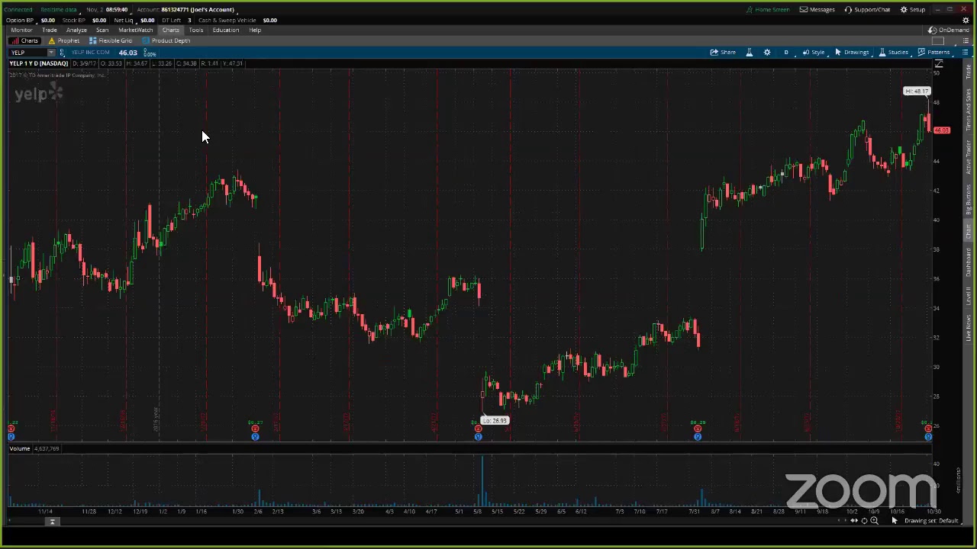The width and height of the screenshot is (977, 549).
Task: Click the YELP symbol input field
Action: click(27, 53)
